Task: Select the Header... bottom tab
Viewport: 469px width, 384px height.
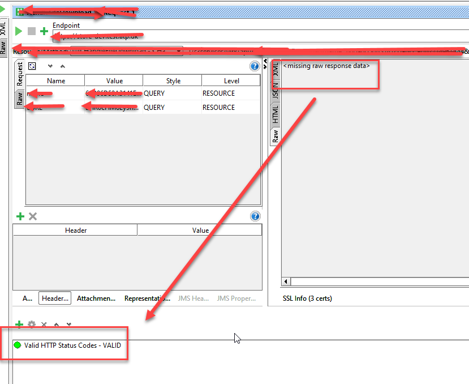Action: tap(55, 298)
